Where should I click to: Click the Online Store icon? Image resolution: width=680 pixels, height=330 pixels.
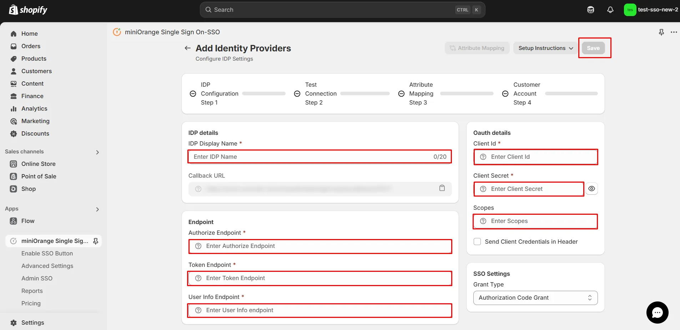click(x=14, y=164)
